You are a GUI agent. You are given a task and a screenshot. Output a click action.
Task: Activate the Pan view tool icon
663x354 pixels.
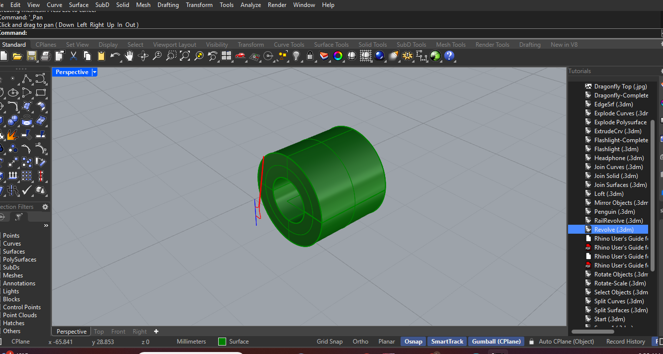coord(129,56)
